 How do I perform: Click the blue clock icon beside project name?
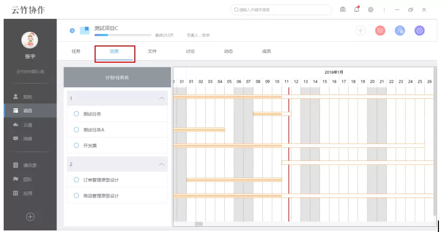point(72,30)
